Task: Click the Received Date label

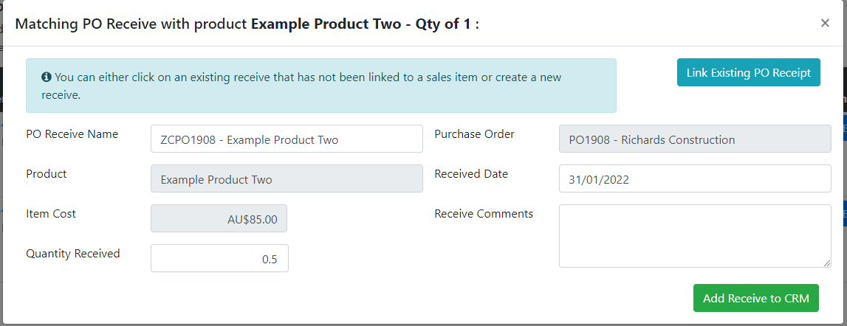Action: [471, 174]
